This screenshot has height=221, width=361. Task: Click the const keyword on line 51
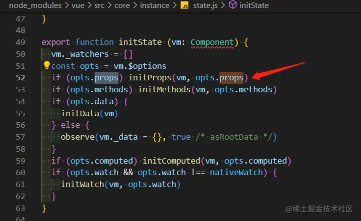coord(63,66)
